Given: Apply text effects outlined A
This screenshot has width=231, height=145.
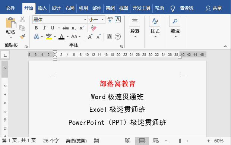Looking at the screenshot, I should click(x=37, y=37).
